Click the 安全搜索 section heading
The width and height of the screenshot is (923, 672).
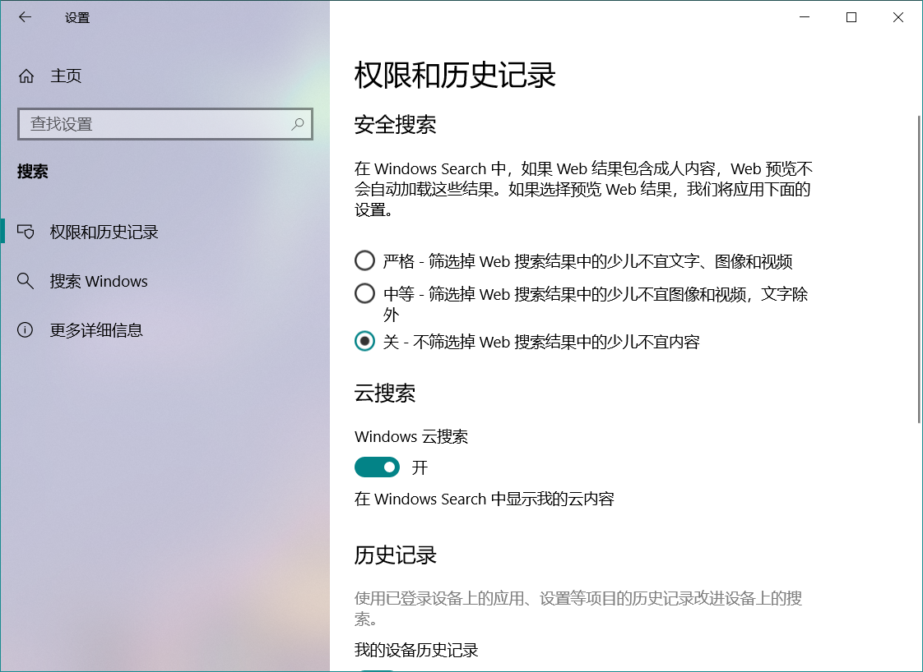pyautogui.click(x=395, y=125)
